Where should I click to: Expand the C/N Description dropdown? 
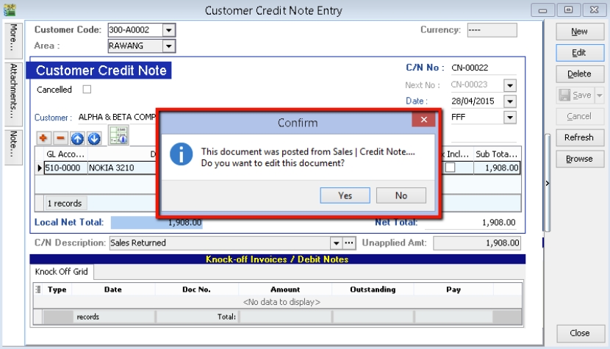point(337,242)
